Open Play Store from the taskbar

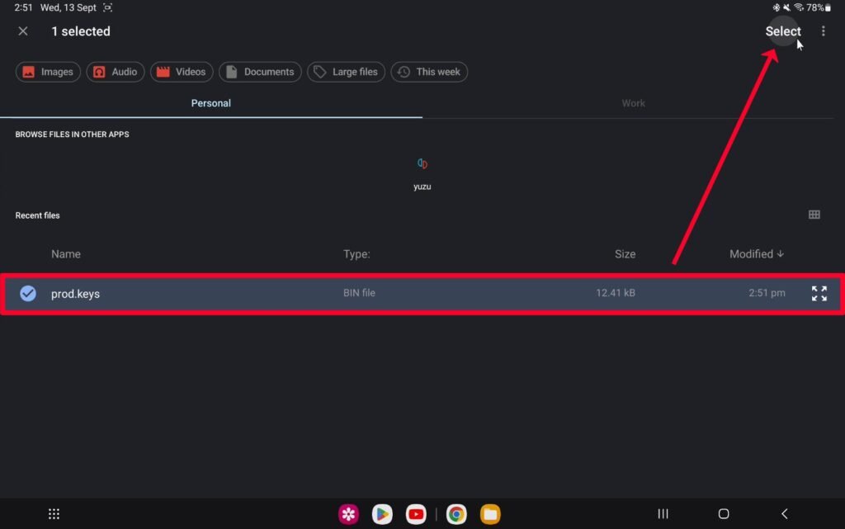[x=382, y=514]
